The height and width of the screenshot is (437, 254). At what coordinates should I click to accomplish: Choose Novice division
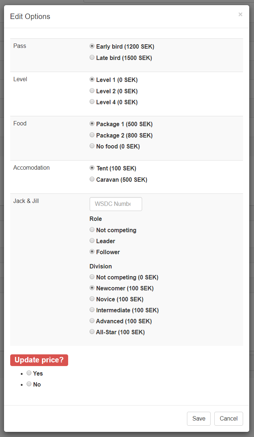[x=92, y=299]
